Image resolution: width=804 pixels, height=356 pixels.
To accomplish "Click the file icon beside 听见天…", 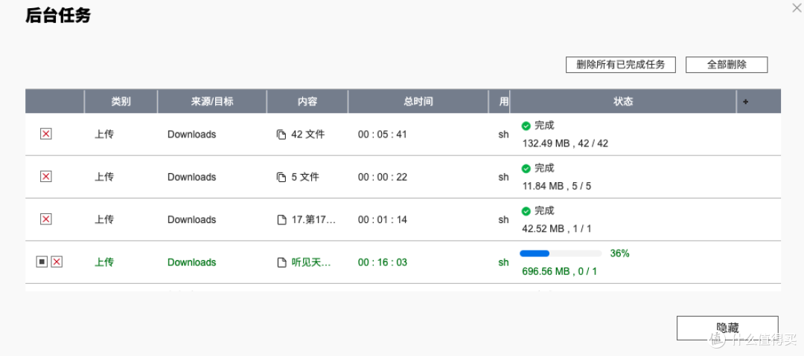I will point(281,262).
